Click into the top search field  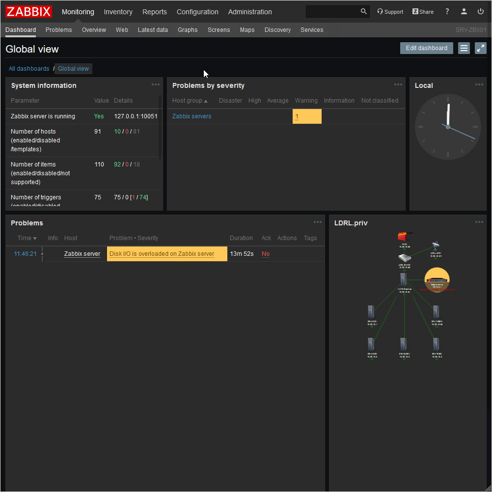click(x=332, y=12)
